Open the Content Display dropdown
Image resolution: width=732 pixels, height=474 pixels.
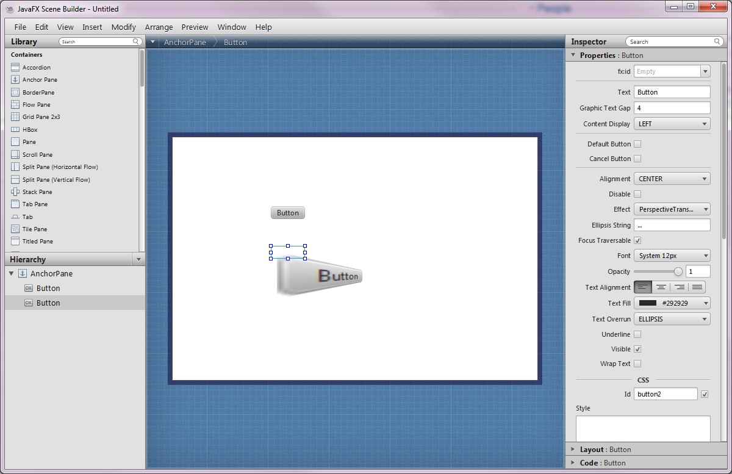click(672, 124)
